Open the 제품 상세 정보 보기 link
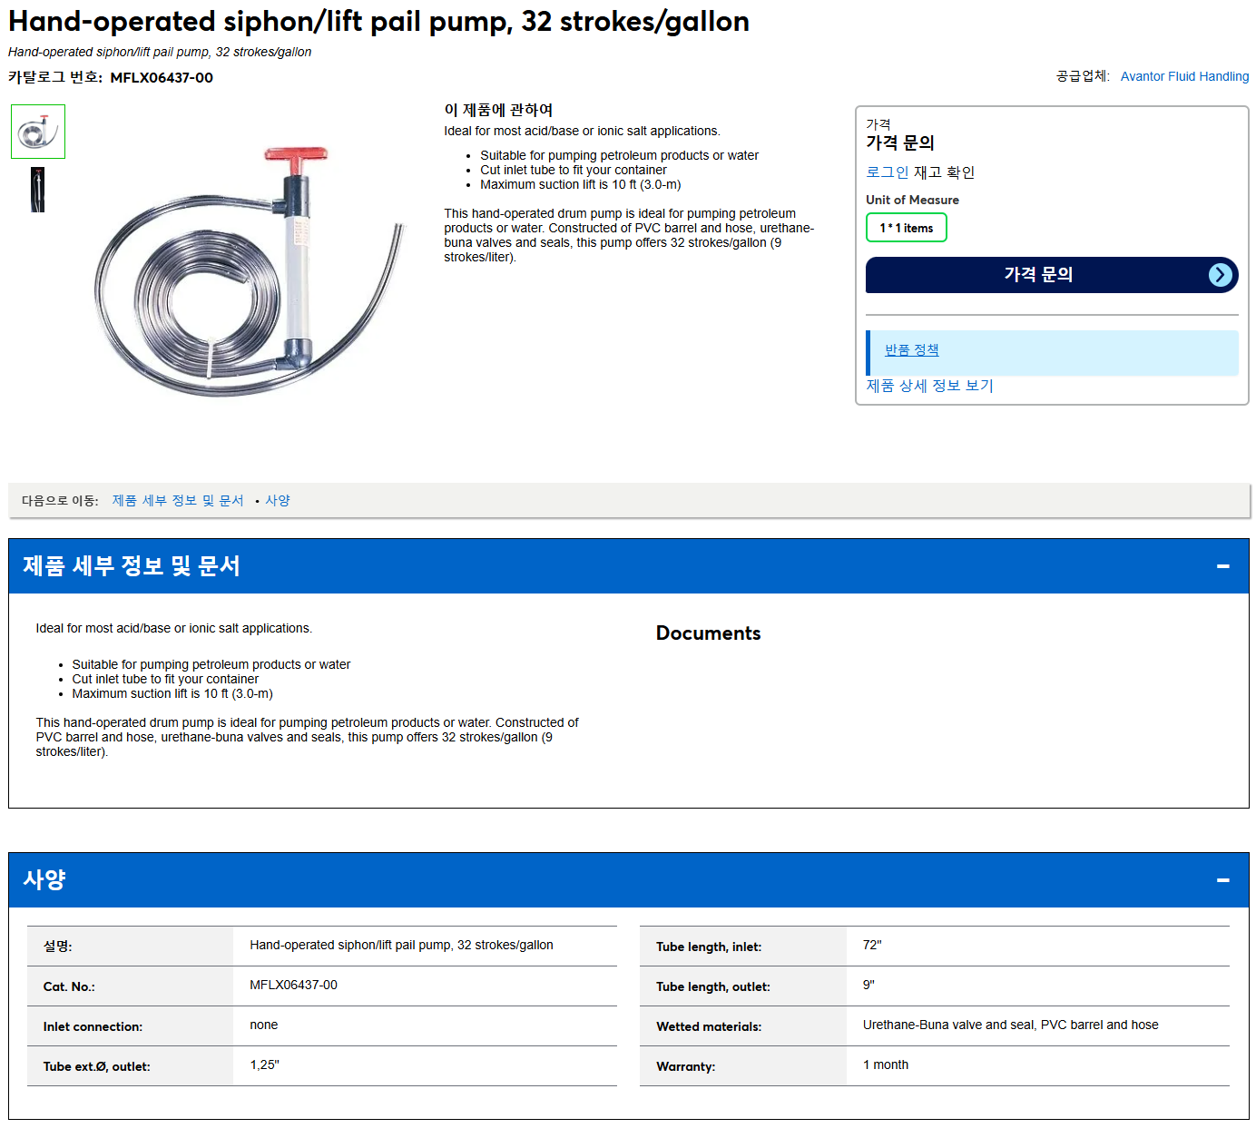The width and height of the screenshot is (1256, 1138). pyautogui.click(x=929, y=386)
